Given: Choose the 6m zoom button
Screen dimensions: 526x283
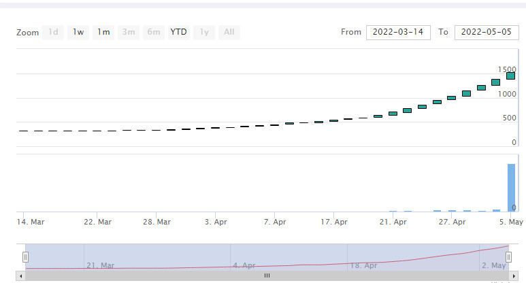Looking at the screenshot, I should (154, 32).
